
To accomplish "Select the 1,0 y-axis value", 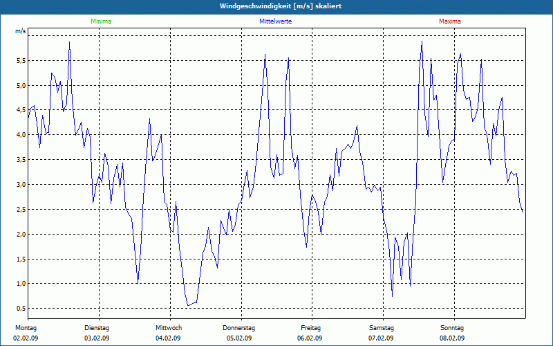I will (21, 284).
